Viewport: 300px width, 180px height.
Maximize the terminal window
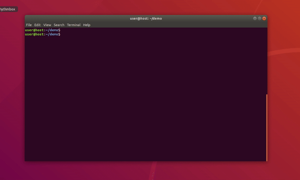[259, 18]
